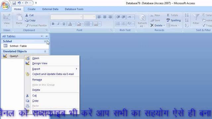Screen dimensions: 212x119
Task: Open the font name combo box
Action: click(x=66, y=17)
